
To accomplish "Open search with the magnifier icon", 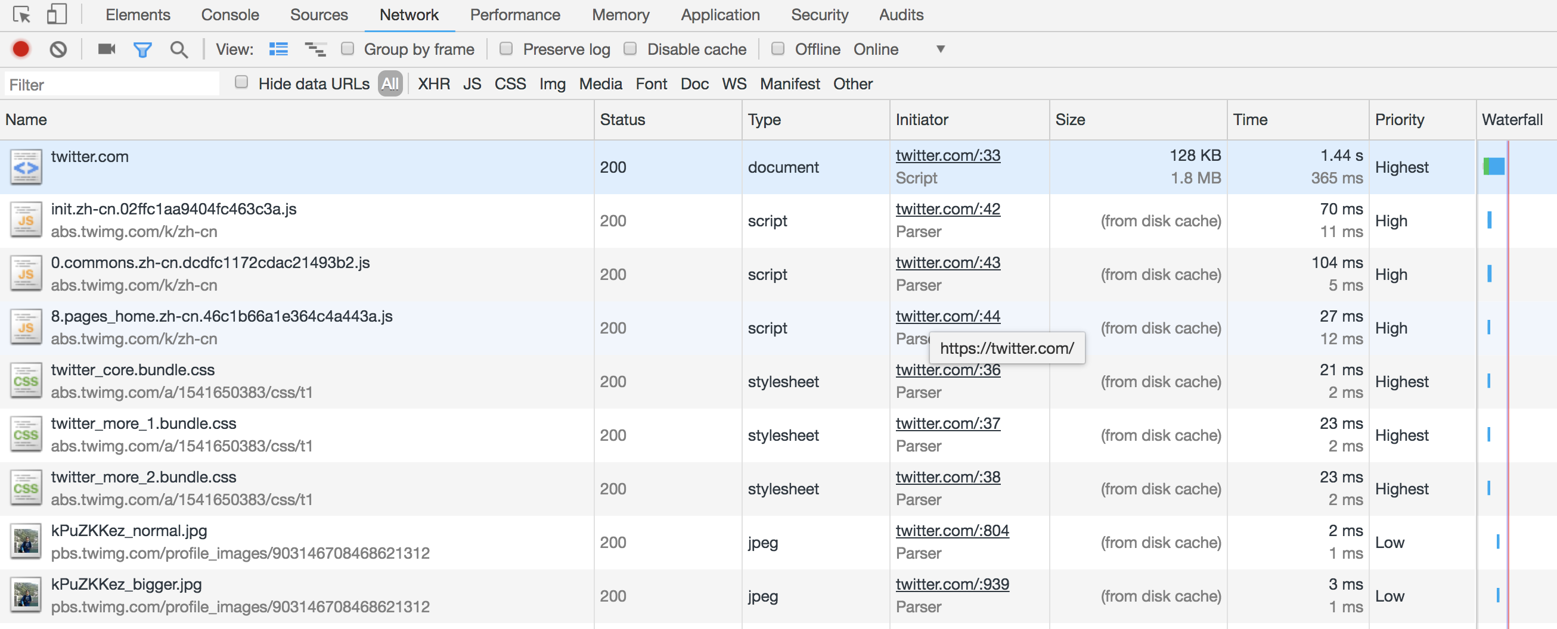I will click(x=178, y=49).
